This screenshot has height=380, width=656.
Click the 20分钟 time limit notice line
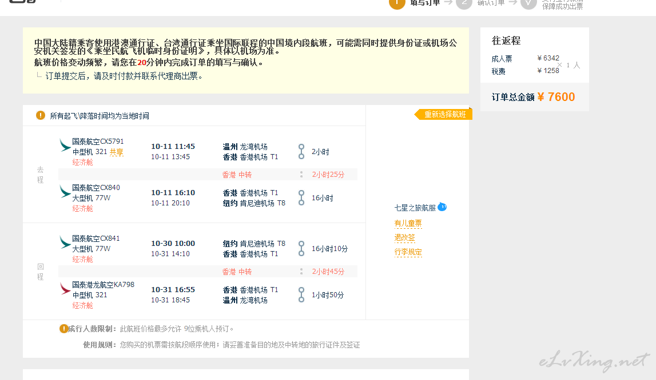coord(149,62)
